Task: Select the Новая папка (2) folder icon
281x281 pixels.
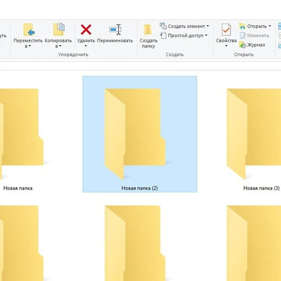Action: [135, 133]
